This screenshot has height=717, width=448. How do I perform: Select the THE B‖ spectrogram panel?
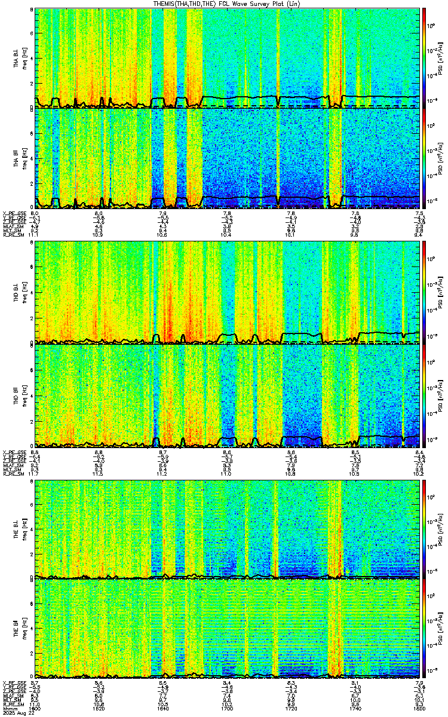(x=228, y=628)
